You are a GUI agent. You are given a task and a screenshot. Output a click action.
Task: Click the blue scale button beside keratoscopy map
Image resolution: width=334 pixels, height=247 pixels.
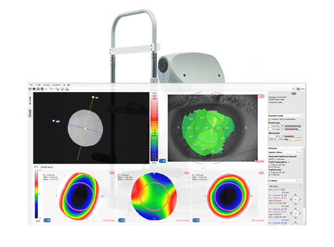(163, 161)
